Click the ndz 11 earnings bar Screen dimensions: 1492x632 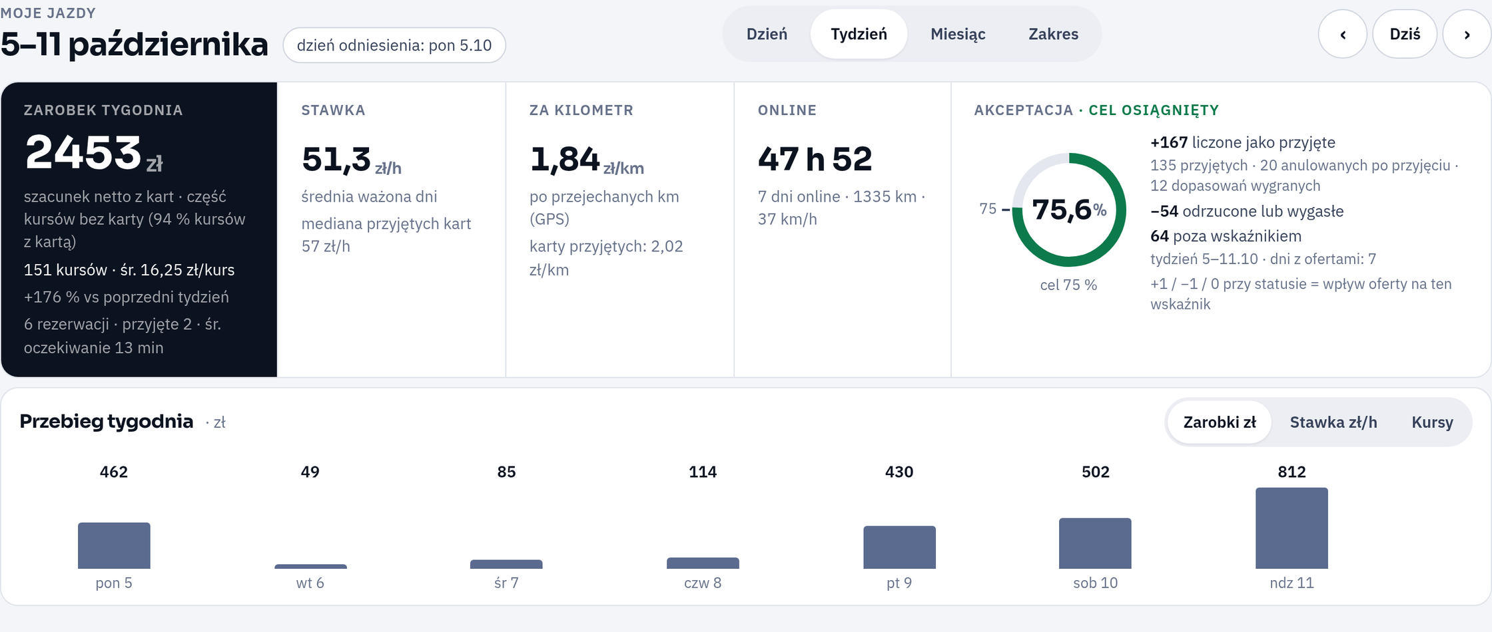click(1292, 528)
